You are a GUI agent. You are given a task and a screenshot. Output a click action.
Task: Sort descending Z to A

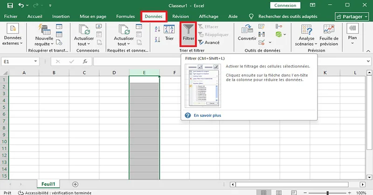[157, 39]
